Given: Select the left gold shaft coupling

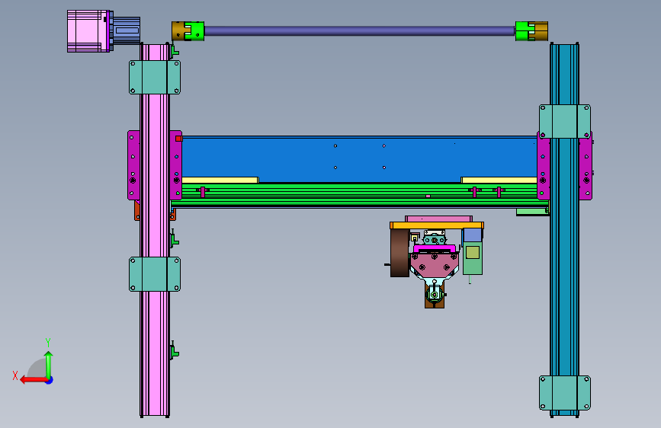Looking at the screenshot, I should coord(178,30).
